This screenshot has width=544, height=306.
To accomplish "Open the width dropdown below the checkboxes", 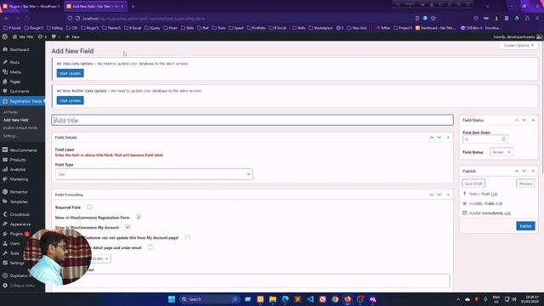I will pyautogui.click(x=101, y=258).
